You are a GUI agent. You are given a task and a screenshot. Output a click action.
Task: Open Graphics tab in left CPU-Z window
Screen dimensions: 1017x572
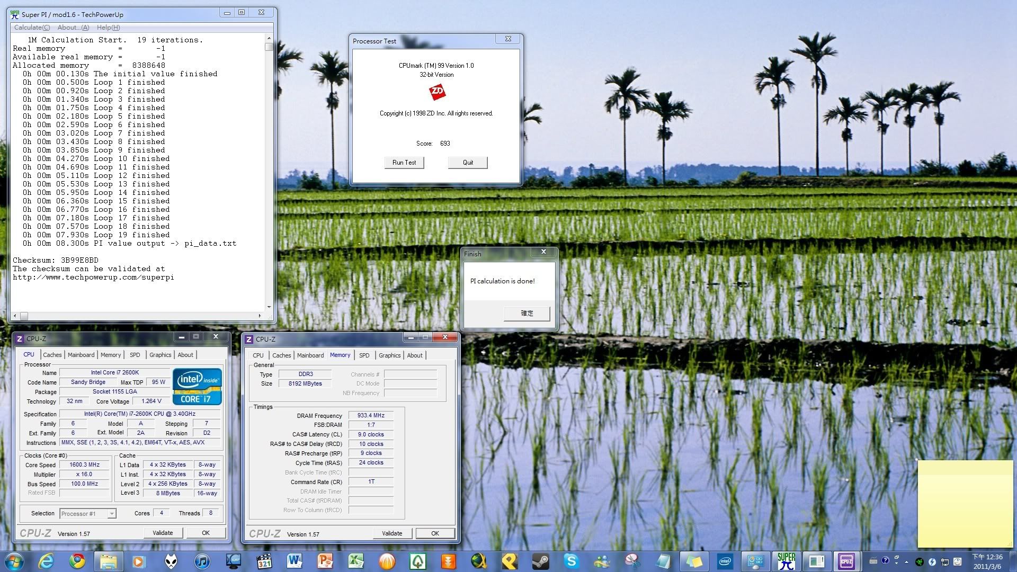[x=160, y=355]
